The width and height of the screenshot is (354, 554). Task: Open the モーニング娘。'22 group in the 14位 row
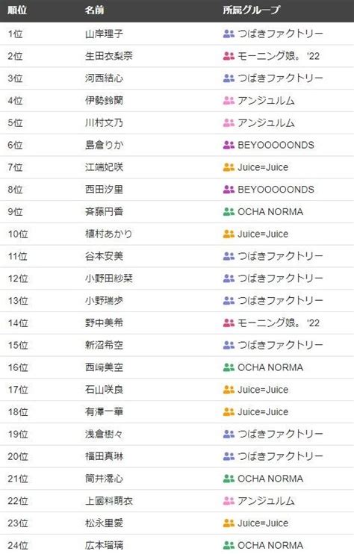(x=279, y=323)
